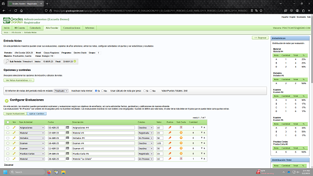Image resolution: width=313 pixels, height=176 pixels.
Task: Open Estatus dropdown for Examen #5 row
Action: 146,149
